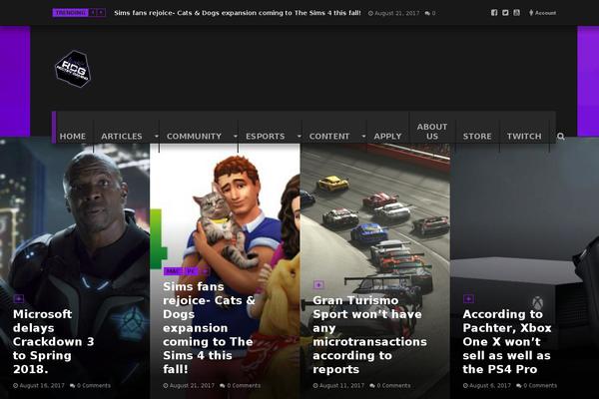Viewport: 599px width, 399px height.
Task: Visit the STORE menu item
Action: 477,137
